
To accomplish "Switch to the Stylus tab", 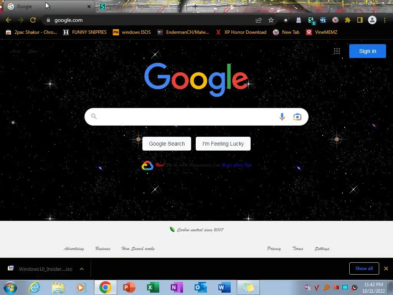I will (140, 7).
